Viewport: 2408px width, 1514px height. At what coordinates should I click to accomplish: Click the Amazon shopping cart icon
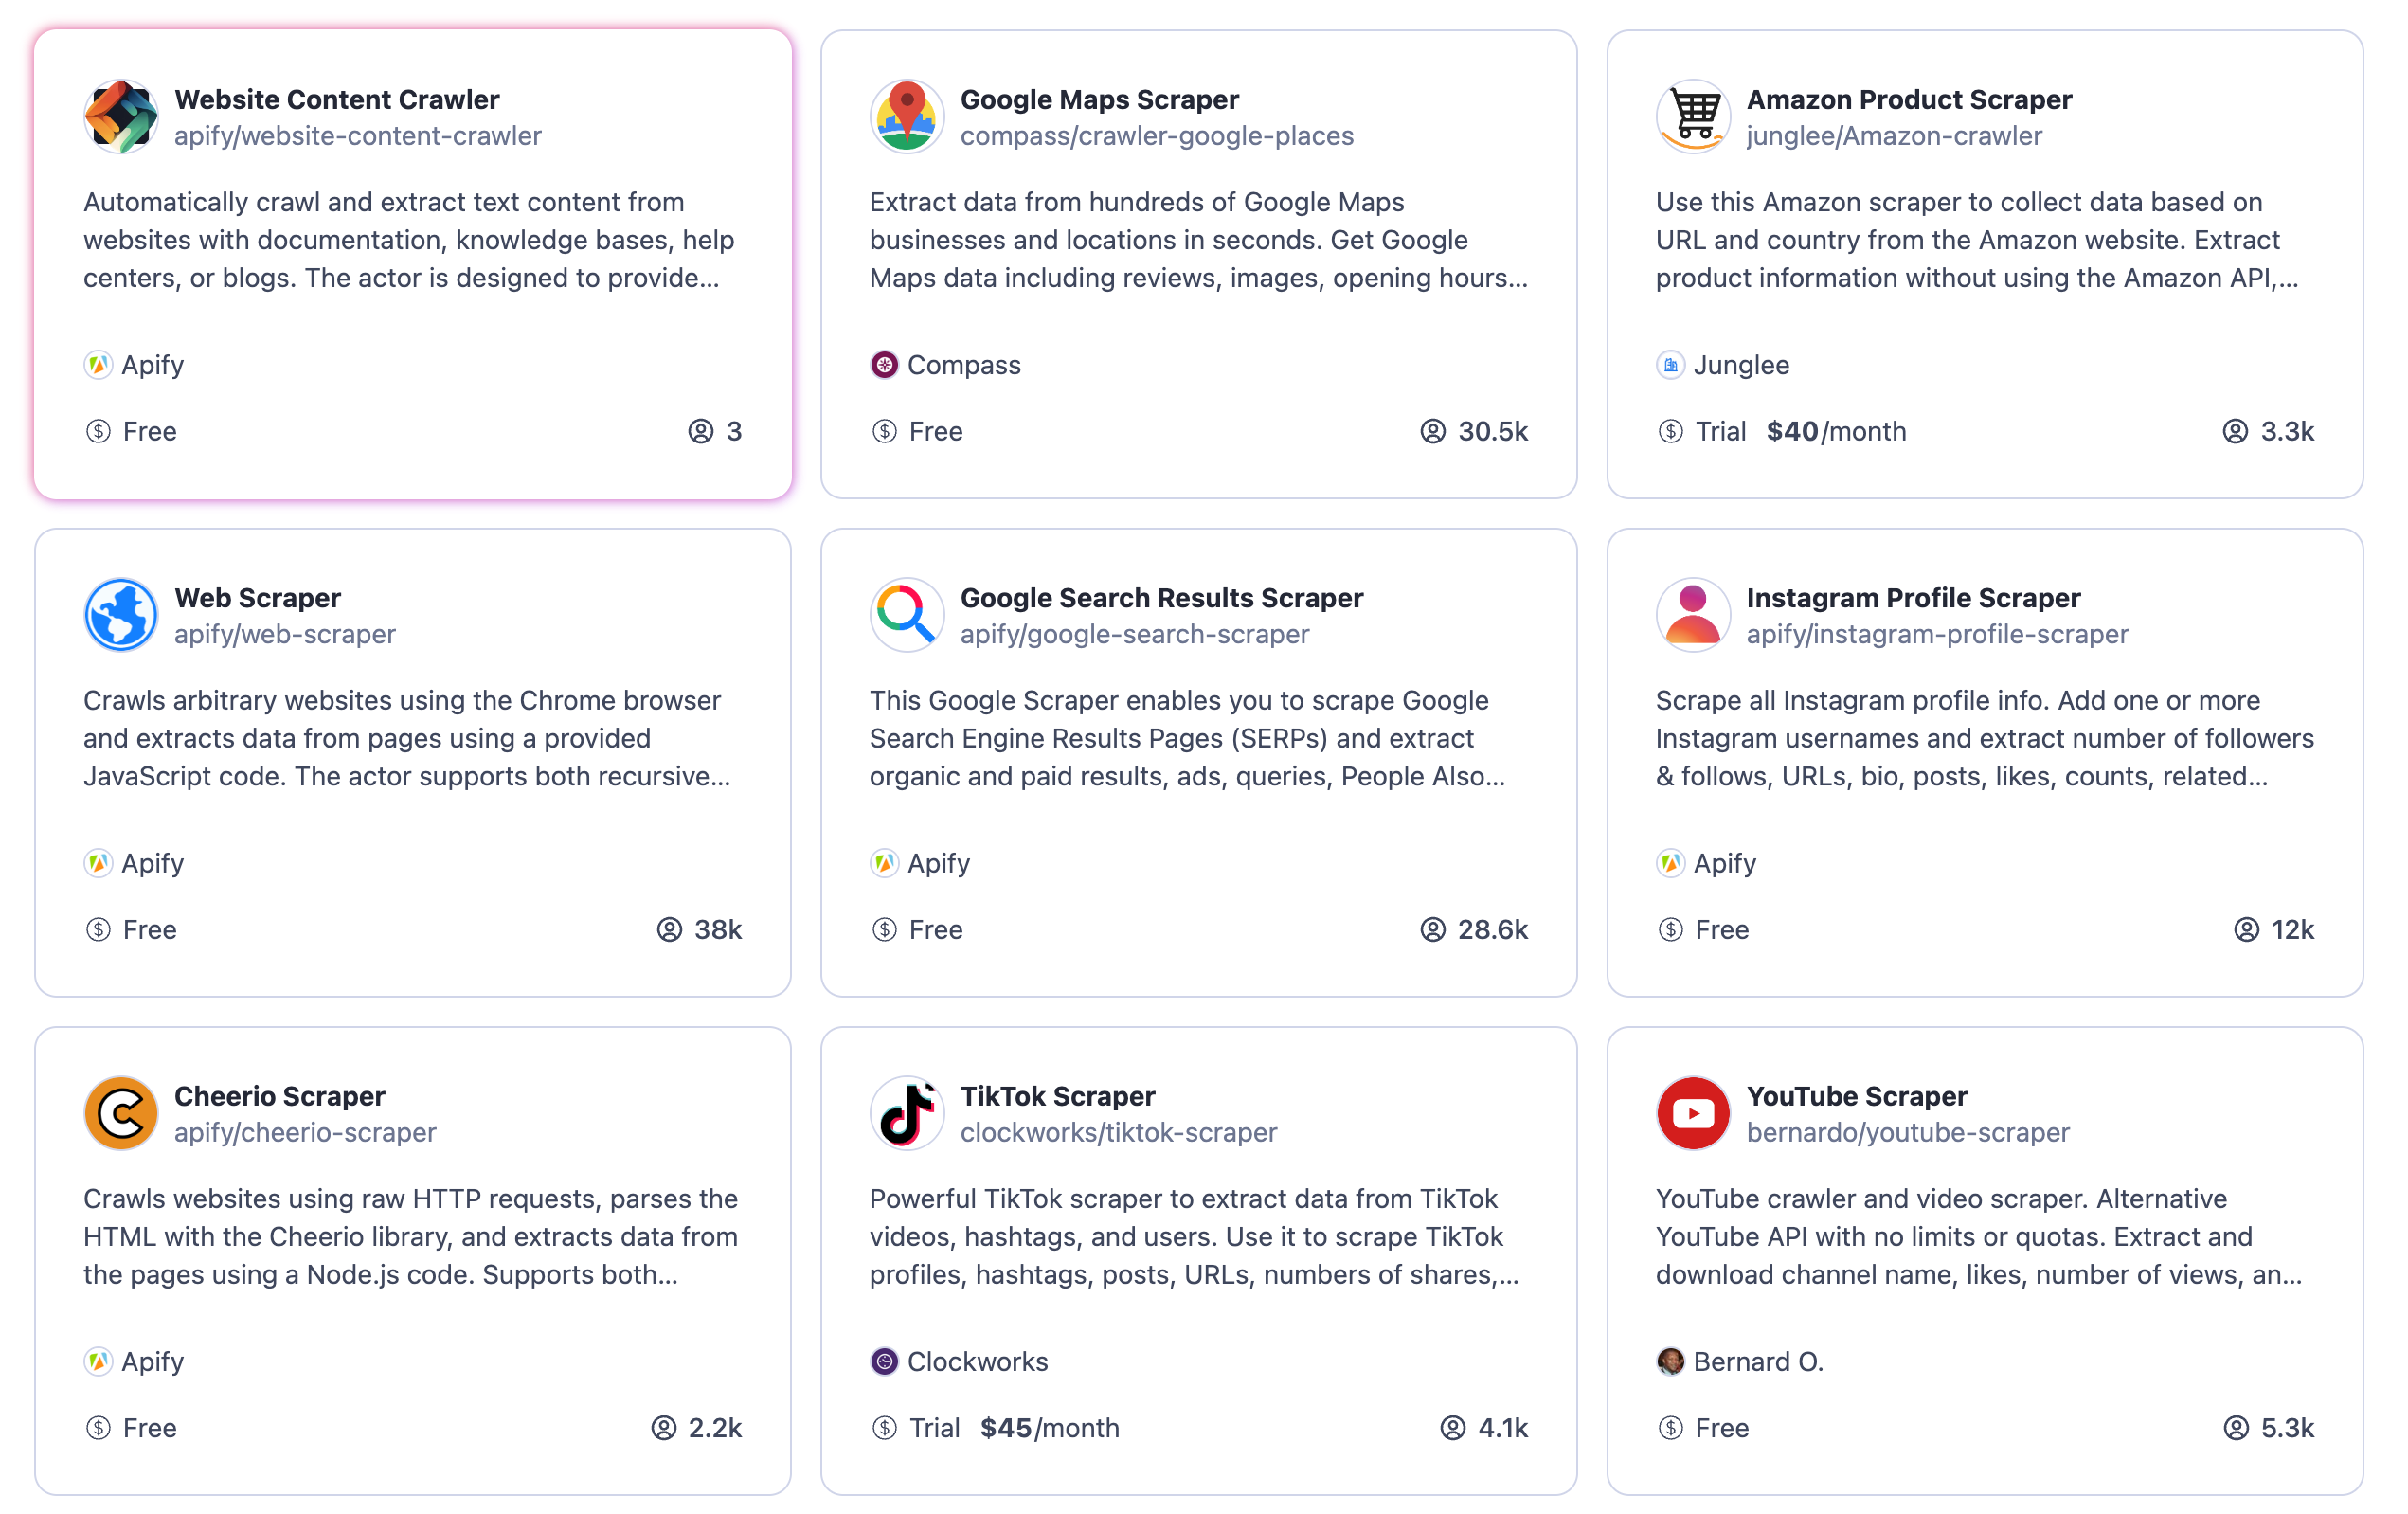tap(1693, 116)
